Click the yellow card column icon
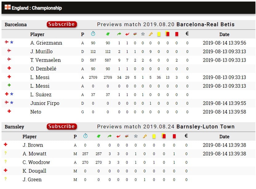Screen dimensions: 256x189 click(159, 34)
